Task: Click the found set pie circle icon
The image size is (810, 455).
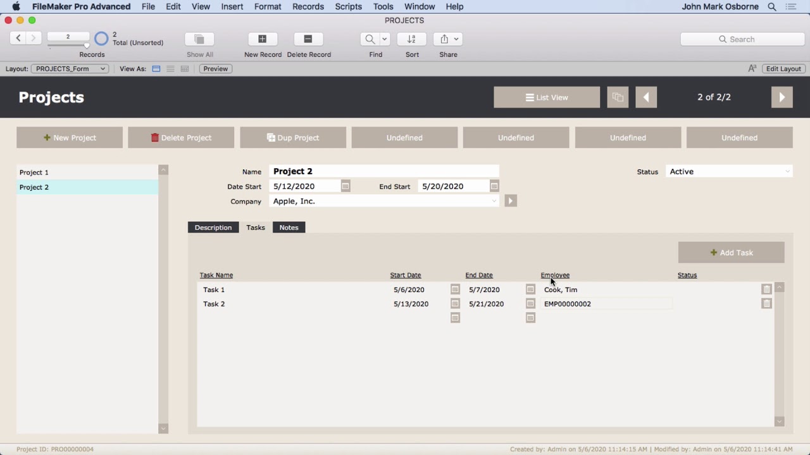Action: (101, 39)
